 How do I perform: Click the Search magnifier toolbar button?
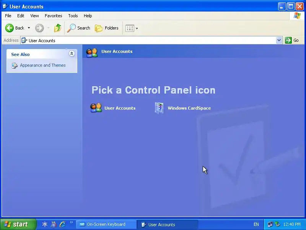point(78,28)
